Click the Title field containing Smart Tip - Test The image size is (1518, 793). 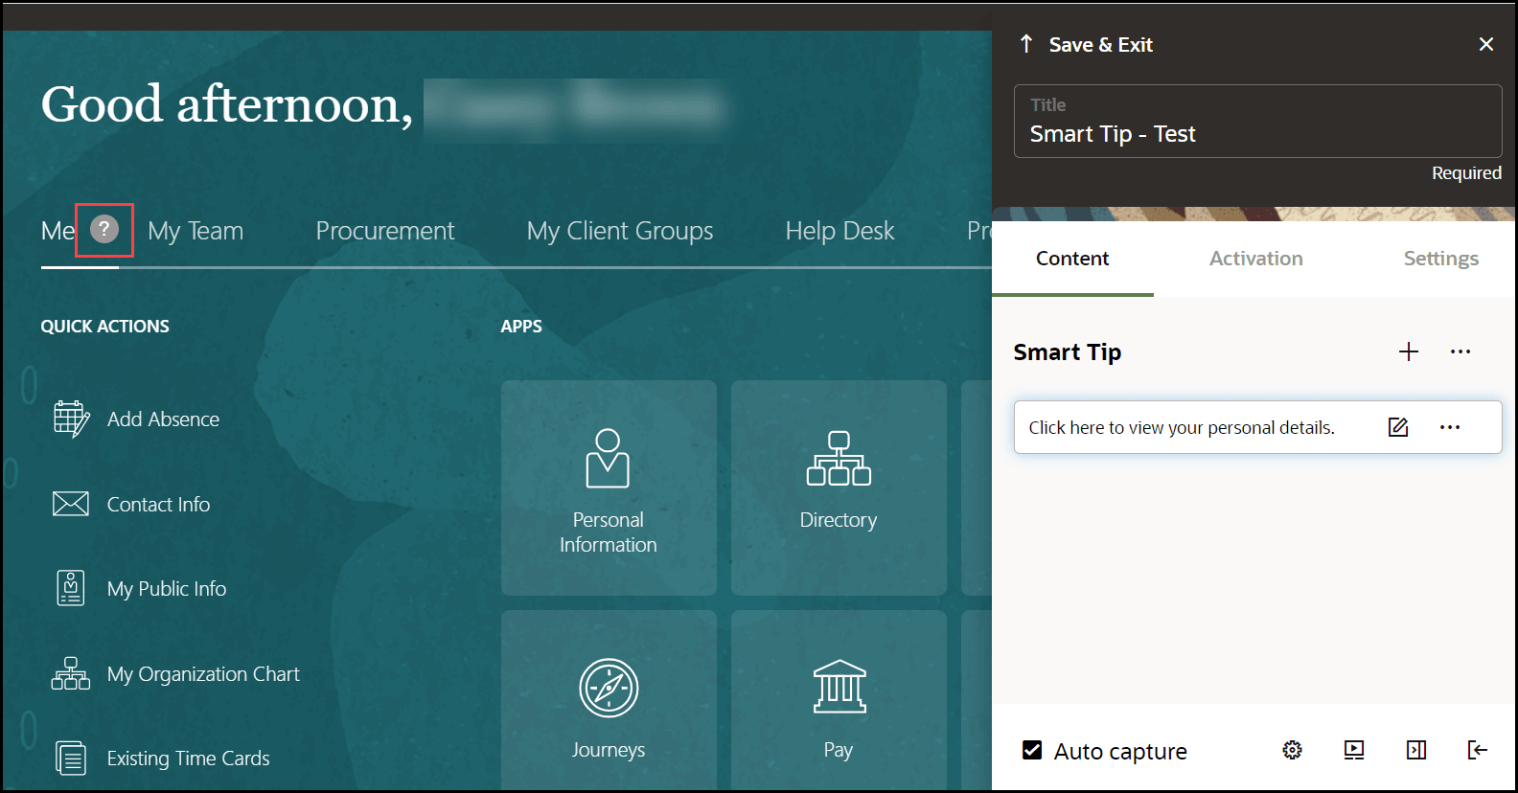[x=1257, y=121]
